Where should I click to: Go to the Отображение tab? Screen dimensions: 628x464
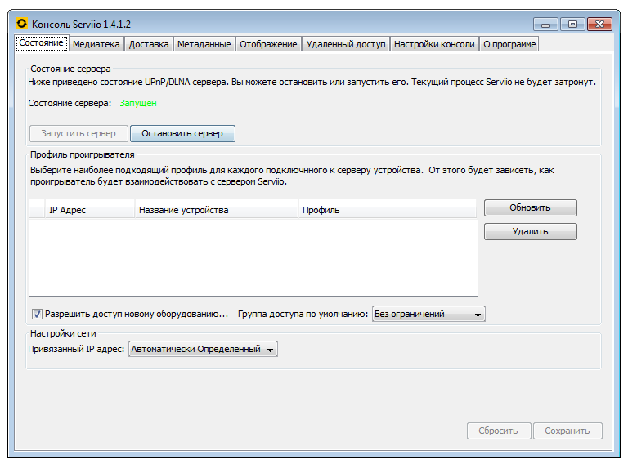[268, 44]
